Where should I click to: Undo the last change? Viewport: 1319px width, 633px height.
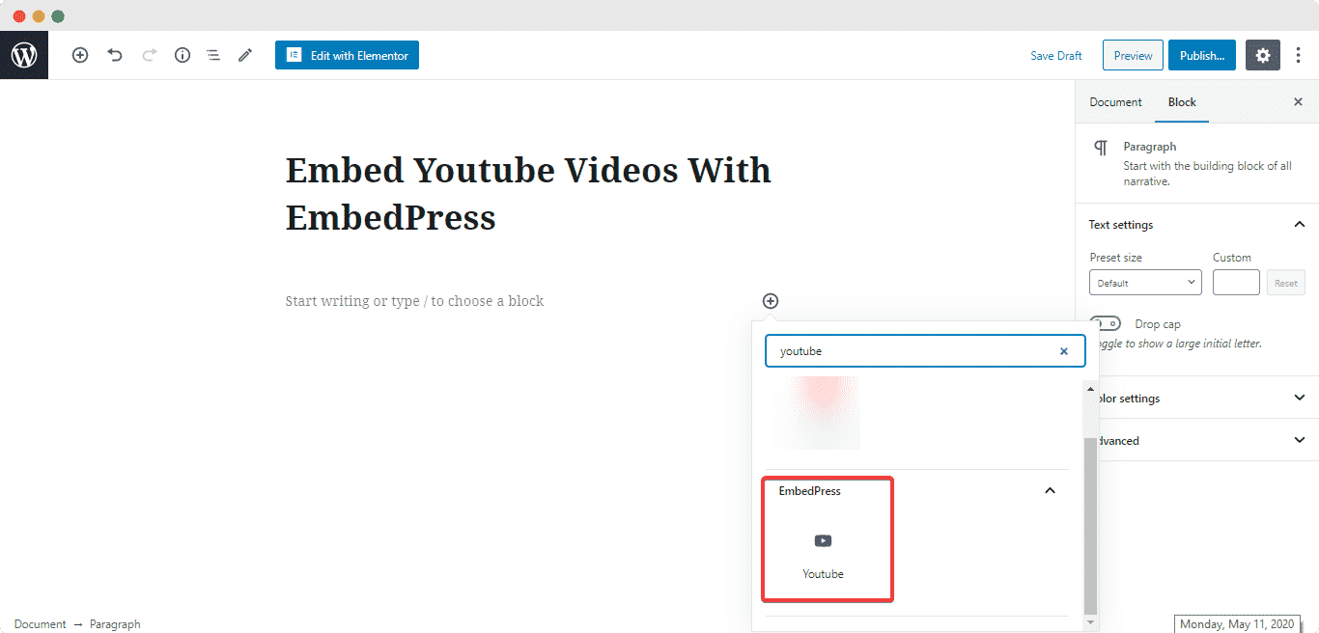click(115, 55)
